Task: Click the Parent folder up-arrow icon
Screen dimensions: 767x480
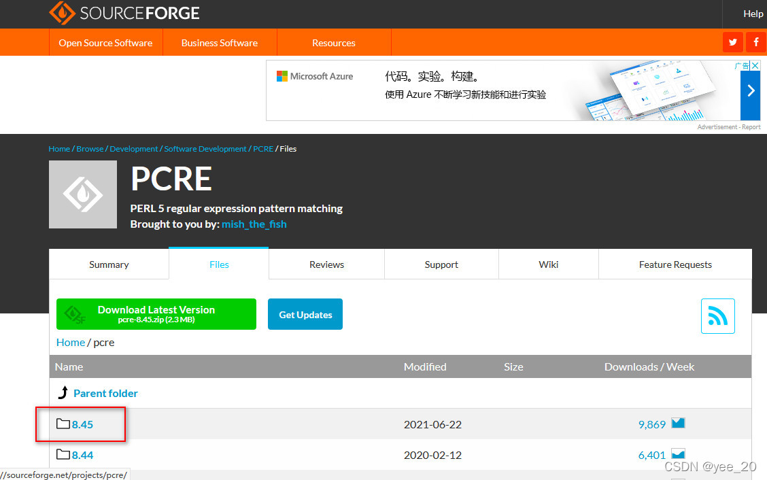Action: point(63,392)
